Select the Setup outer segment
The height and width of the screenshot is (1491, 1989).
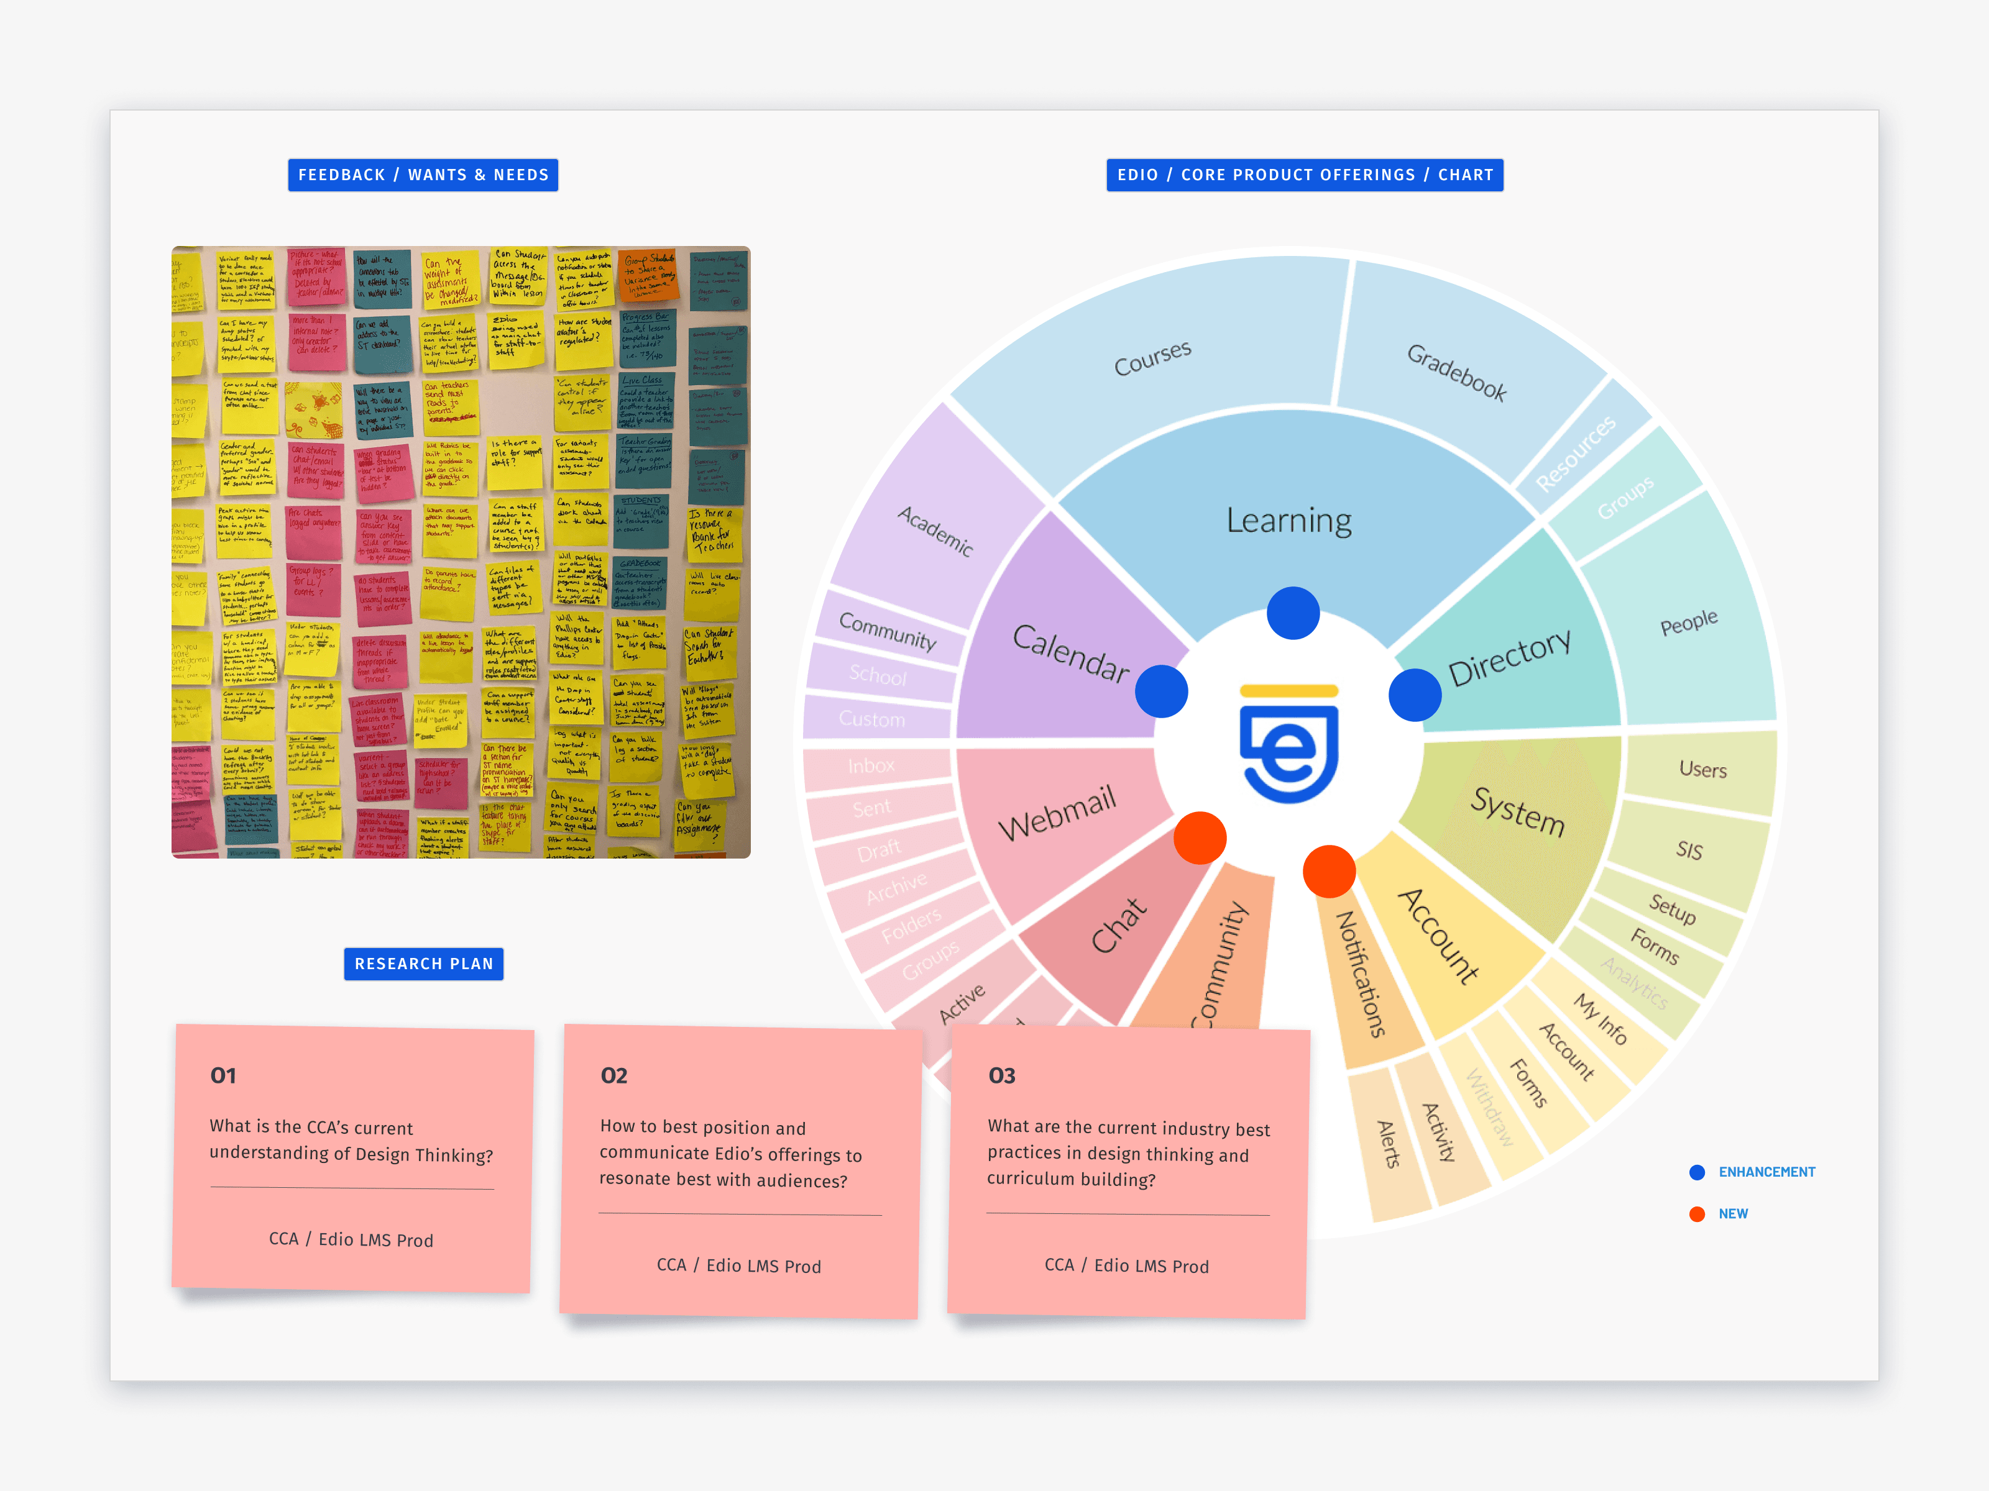1673,909
